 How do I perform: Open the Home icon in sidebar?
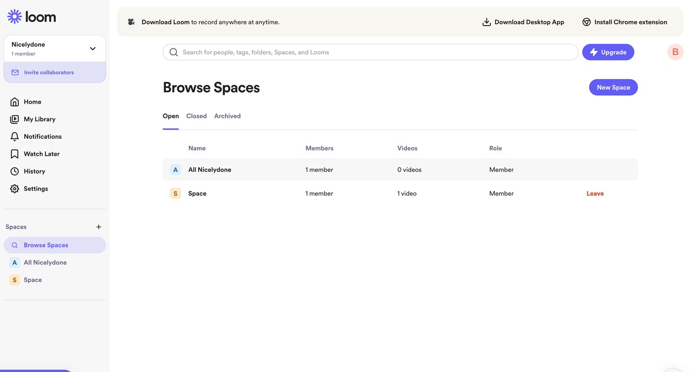pos(15,102)
